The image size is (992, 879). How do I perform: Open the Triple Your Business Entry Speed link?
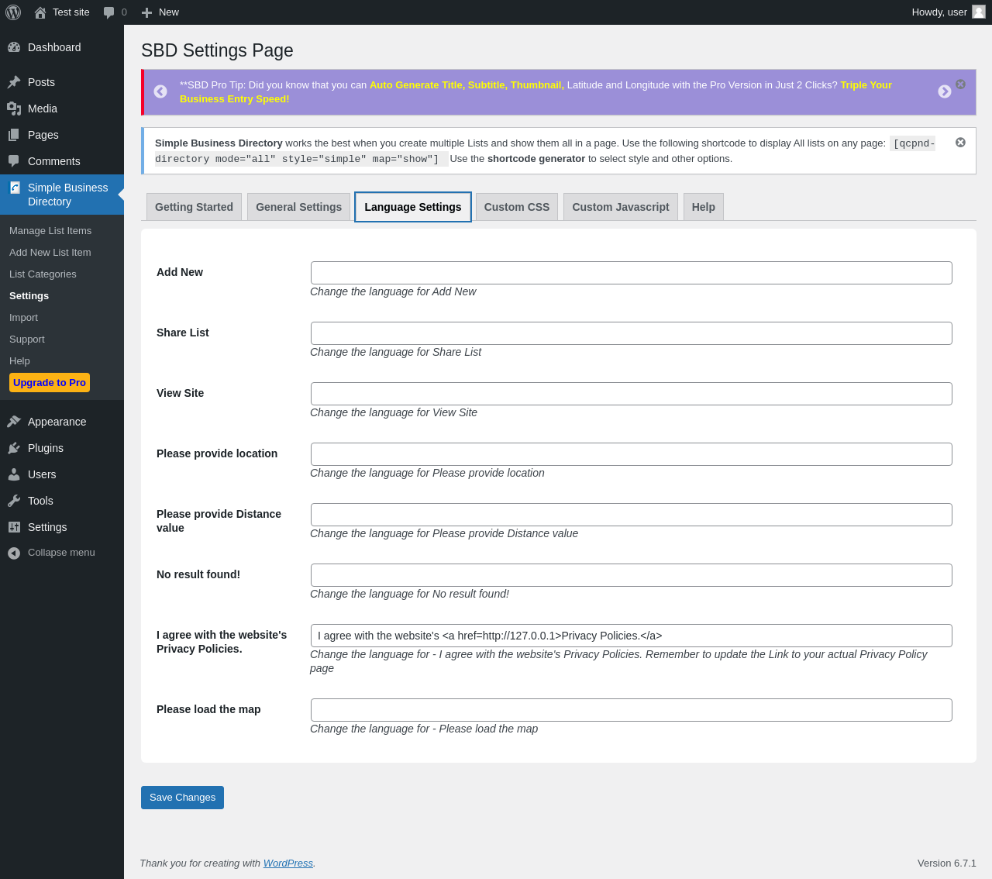[x=536, y=91]
